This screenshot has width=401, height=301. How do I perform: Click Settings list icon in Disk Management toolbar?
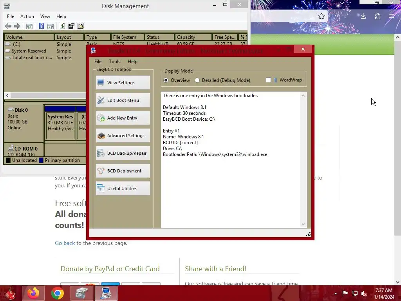[x=81, y=26]
